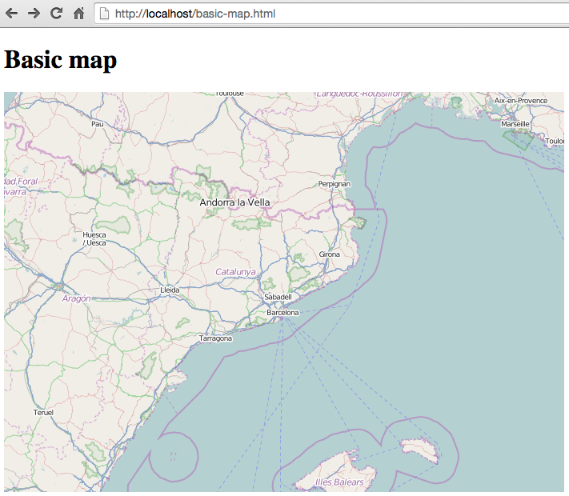Click the browser back arrow
This screenshot has width=569, height=496.
click(12, 14)
